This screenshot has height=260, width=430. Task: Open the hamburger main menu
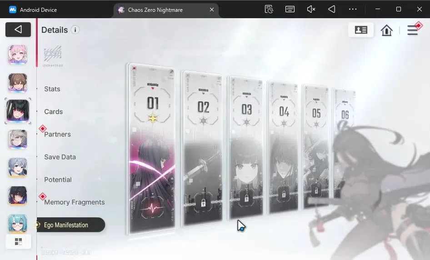click(412, 30)
